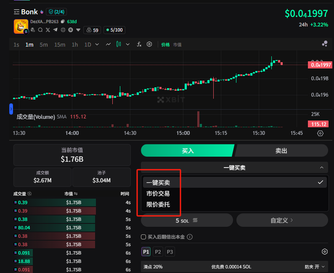Click the first bundle-check icon under address

click(x=33, y=30)
